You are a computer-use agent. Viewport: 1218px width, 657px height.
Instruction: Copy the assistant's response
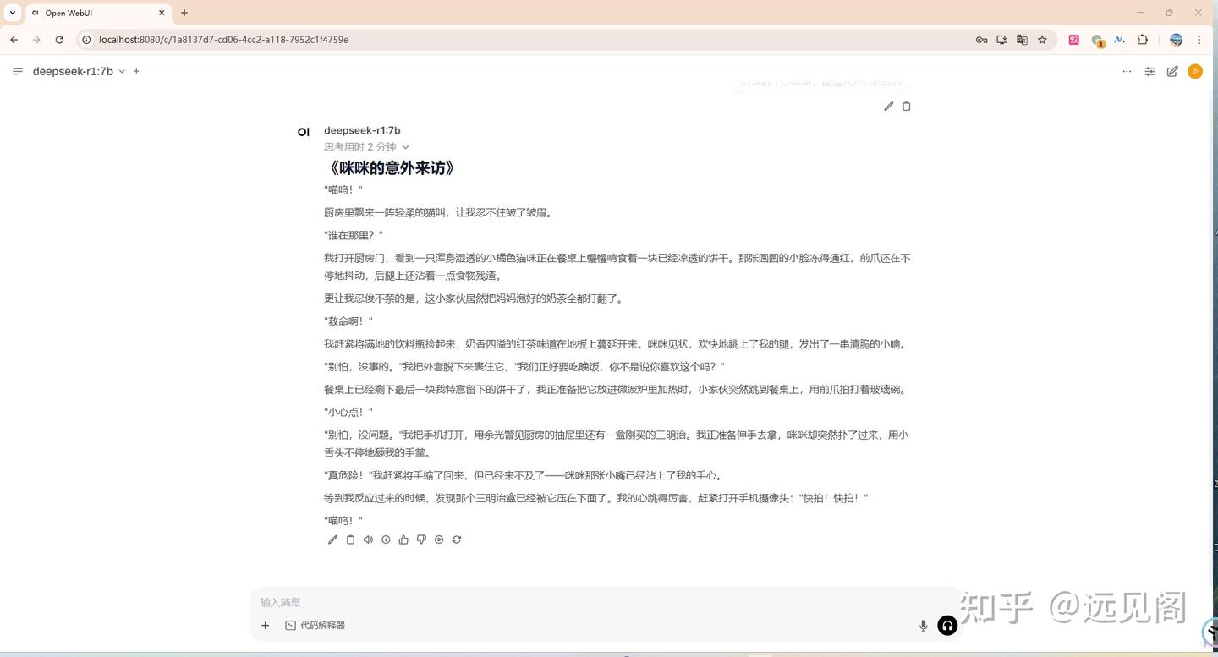[350, 539]
